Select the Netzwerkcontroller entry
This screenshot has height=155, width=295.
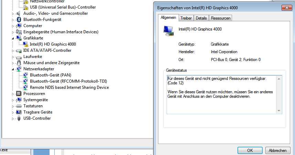coord(47,1)
